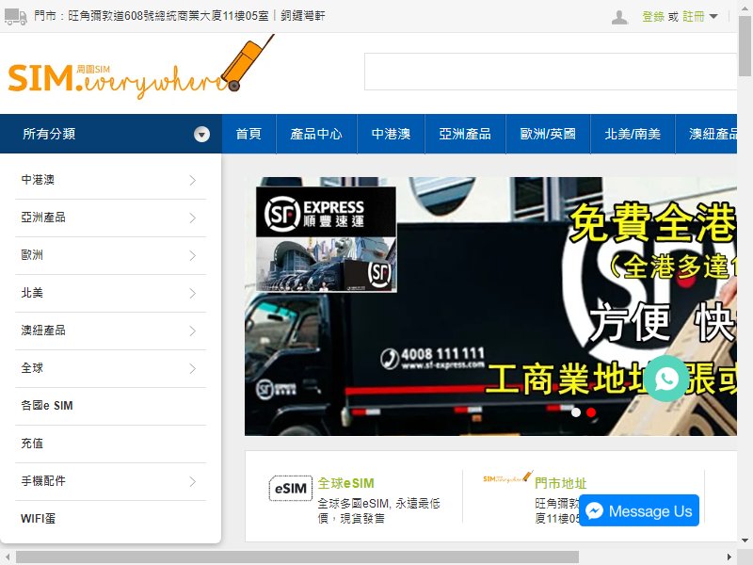
Task: Select the 中港澳 sidebar category label
Action: click(x=38, y=180)
